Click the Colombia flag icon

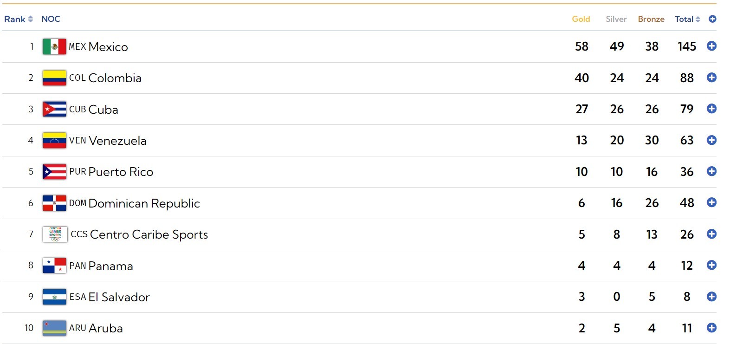click(x=54, y=78)
